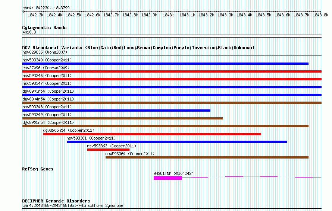Select the red nsv593346 loss bar
The height and width of the screenshot is (211, 332).
(x=172, y=79)
